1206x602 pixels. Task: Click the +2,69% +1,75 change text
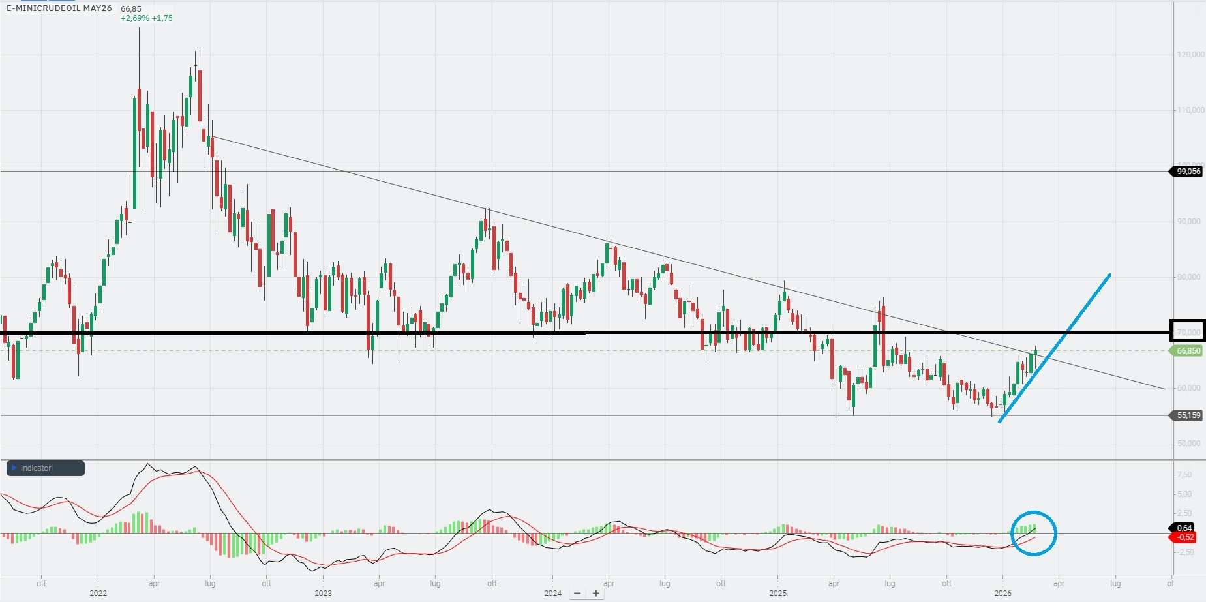tap(147, 18)
